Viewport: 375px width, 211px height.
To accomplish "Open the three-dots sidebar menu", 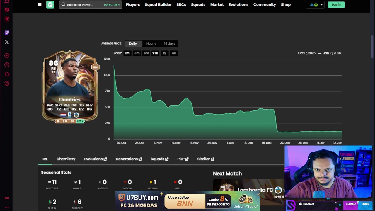I will pyautogui.click(x=7, y=207).
